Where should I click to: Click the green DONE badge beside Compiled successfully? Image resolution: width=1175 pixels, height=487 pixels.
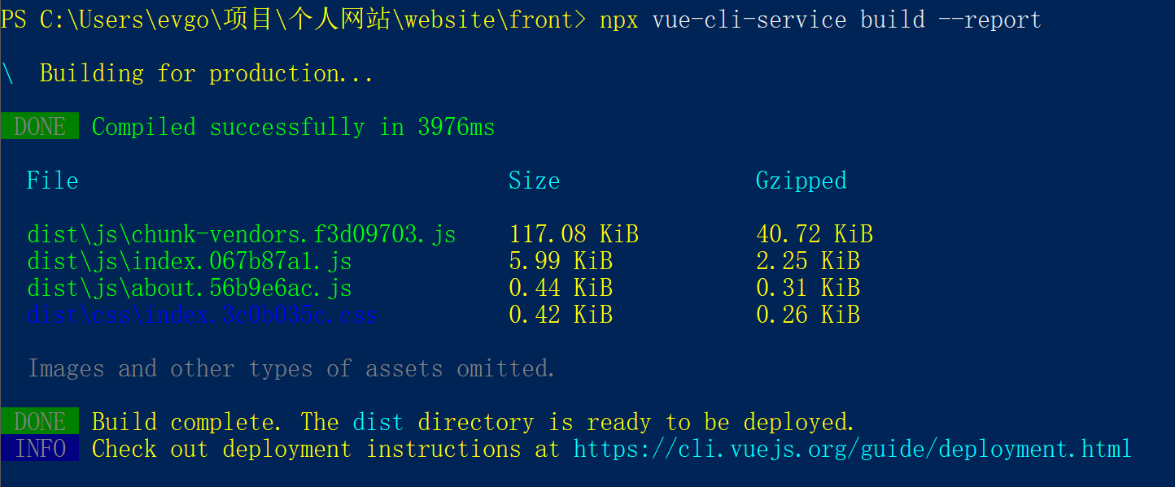40,127
